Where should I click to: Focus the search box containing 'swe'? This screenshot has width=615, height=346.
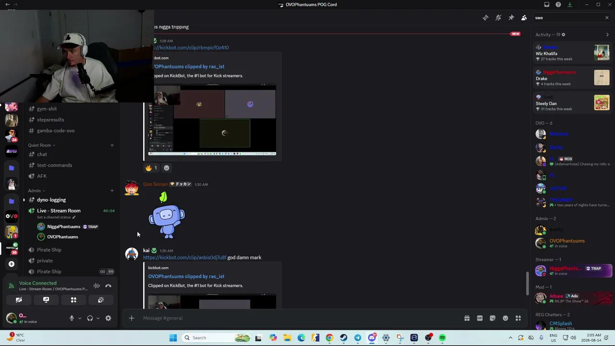click(x=568, y=18)
